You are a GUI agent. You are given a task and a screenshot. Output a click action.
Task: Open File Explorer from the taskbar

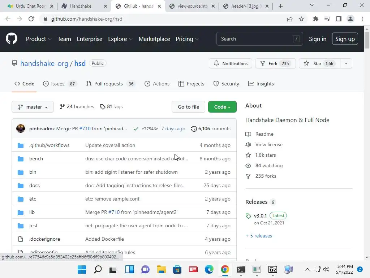(x=162, y=269)
